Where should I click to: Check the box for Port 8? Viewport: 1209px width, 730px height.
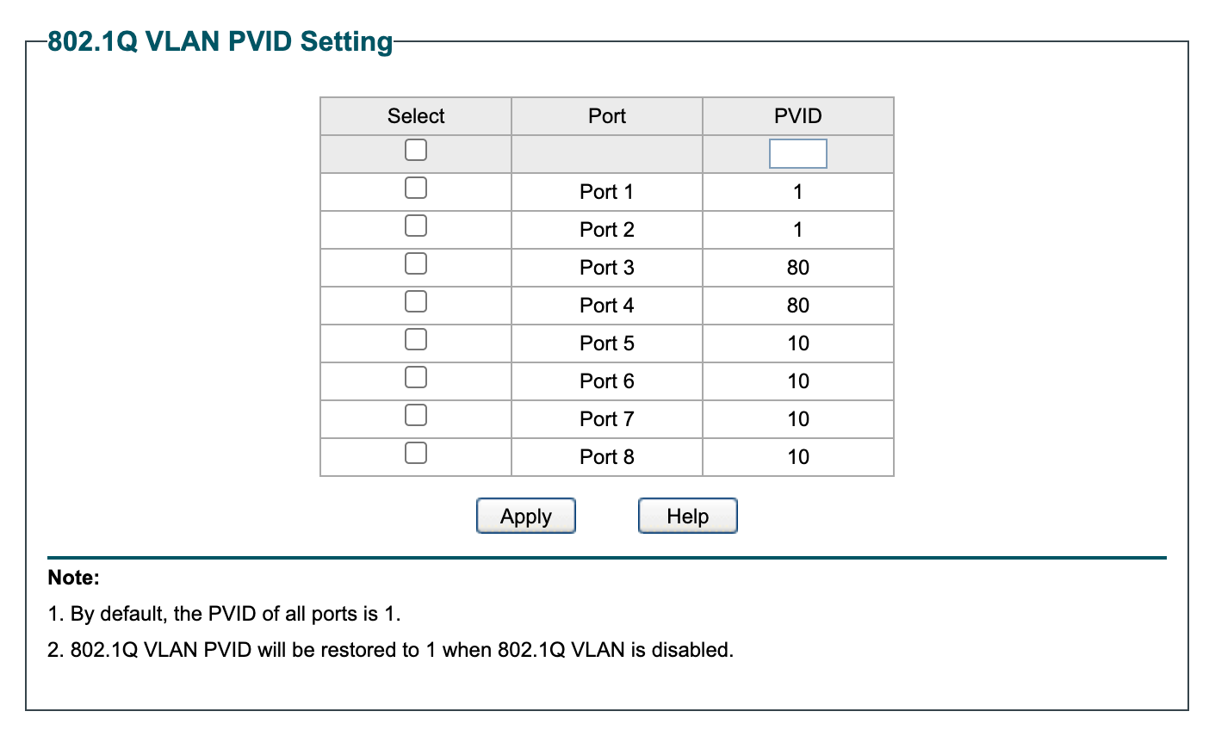coord(416,453)
